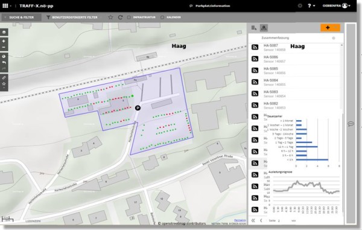Screen dimensions: 362x230
Task: Select the ruler measurement tool
Action: 4,78
